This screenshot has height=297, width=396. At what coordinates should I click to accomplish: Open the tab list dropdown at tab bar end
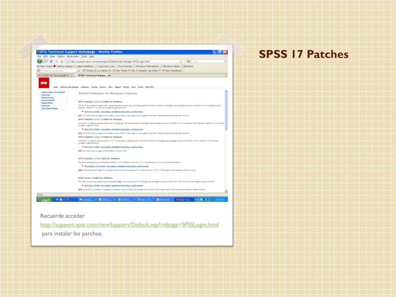[226, 75]
